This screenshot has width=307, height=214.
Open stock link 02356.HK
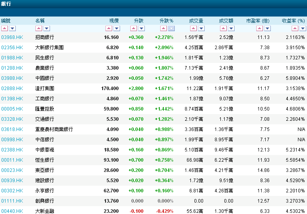(12, 48)
